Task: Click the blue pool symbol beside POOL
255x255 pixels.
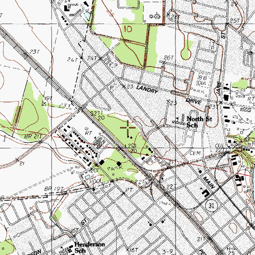Action: (88, 177)
